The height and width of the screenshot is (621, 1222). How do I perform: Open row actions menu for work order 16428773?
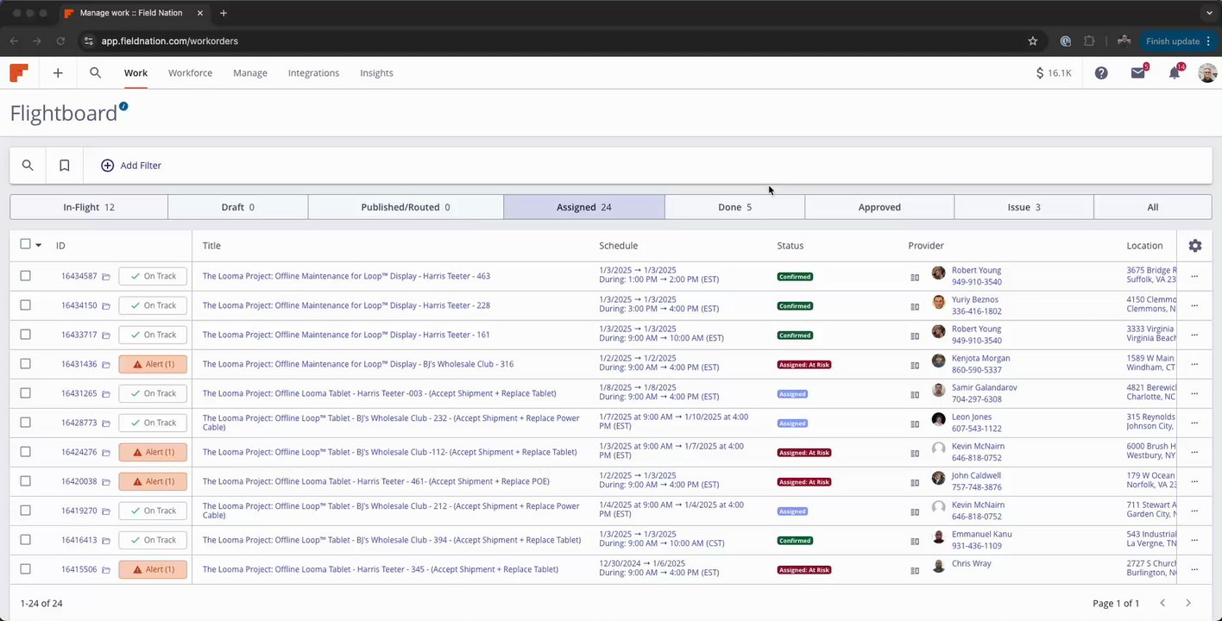coord(1194,423)
